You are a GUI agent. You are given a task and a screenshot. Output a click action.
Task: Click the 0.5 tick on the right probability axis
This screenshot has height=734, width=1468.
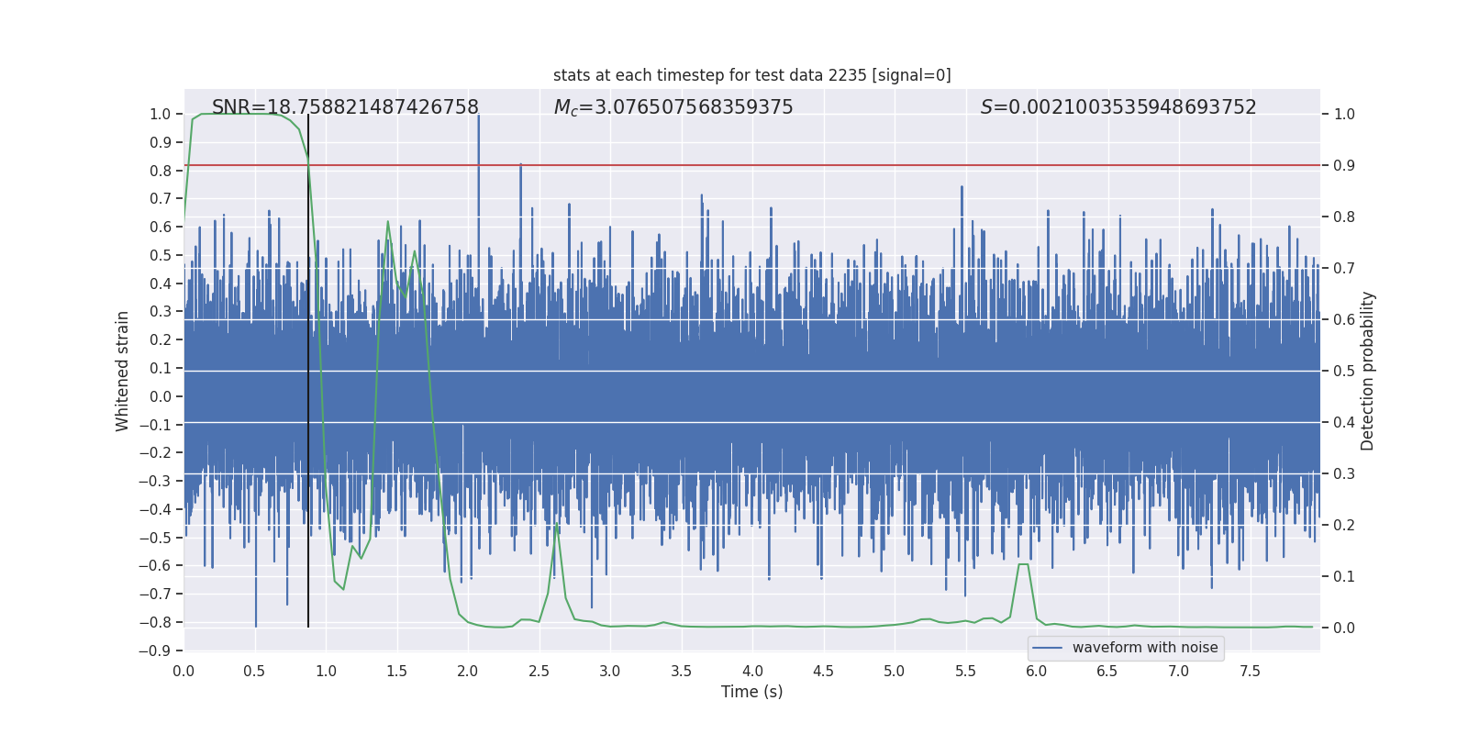click(x=1344, y=371)
